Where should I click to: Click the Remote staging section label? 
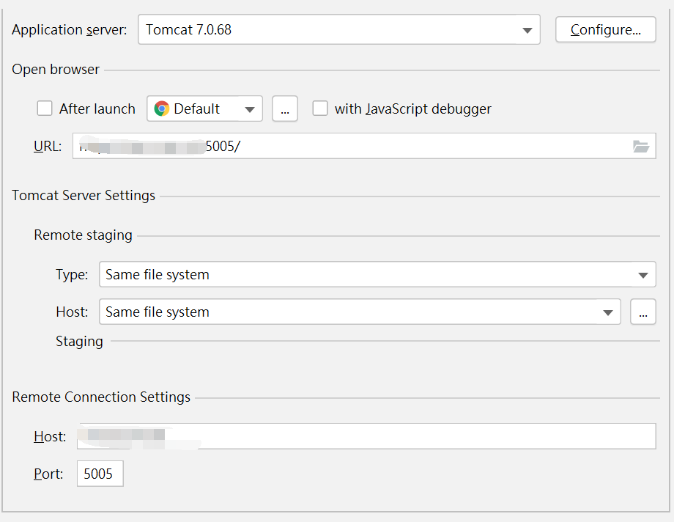click(83, 235)
